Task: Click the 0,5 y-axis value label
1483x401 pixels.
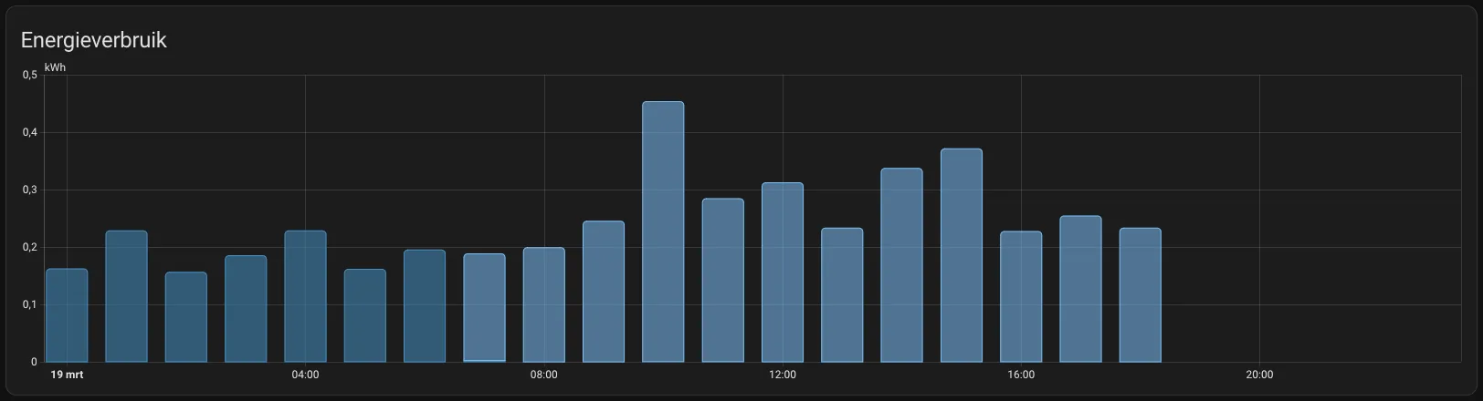Action: [29, 75]
